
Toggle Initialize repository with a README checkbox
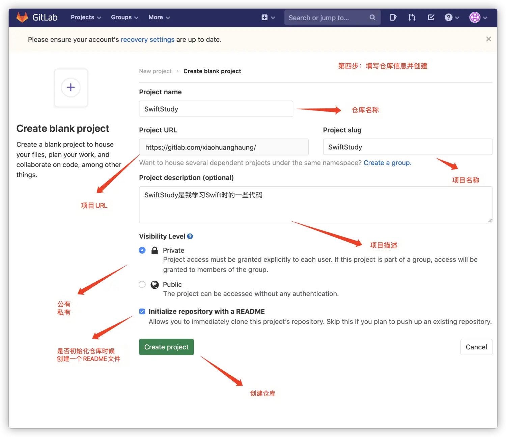[x=142, y=311]
